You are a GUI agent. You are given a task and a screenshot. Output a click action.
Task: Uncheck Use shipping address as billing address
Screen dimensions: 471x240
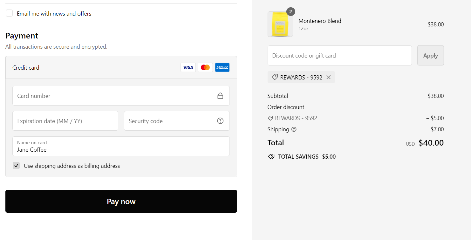tap(16, 166)
